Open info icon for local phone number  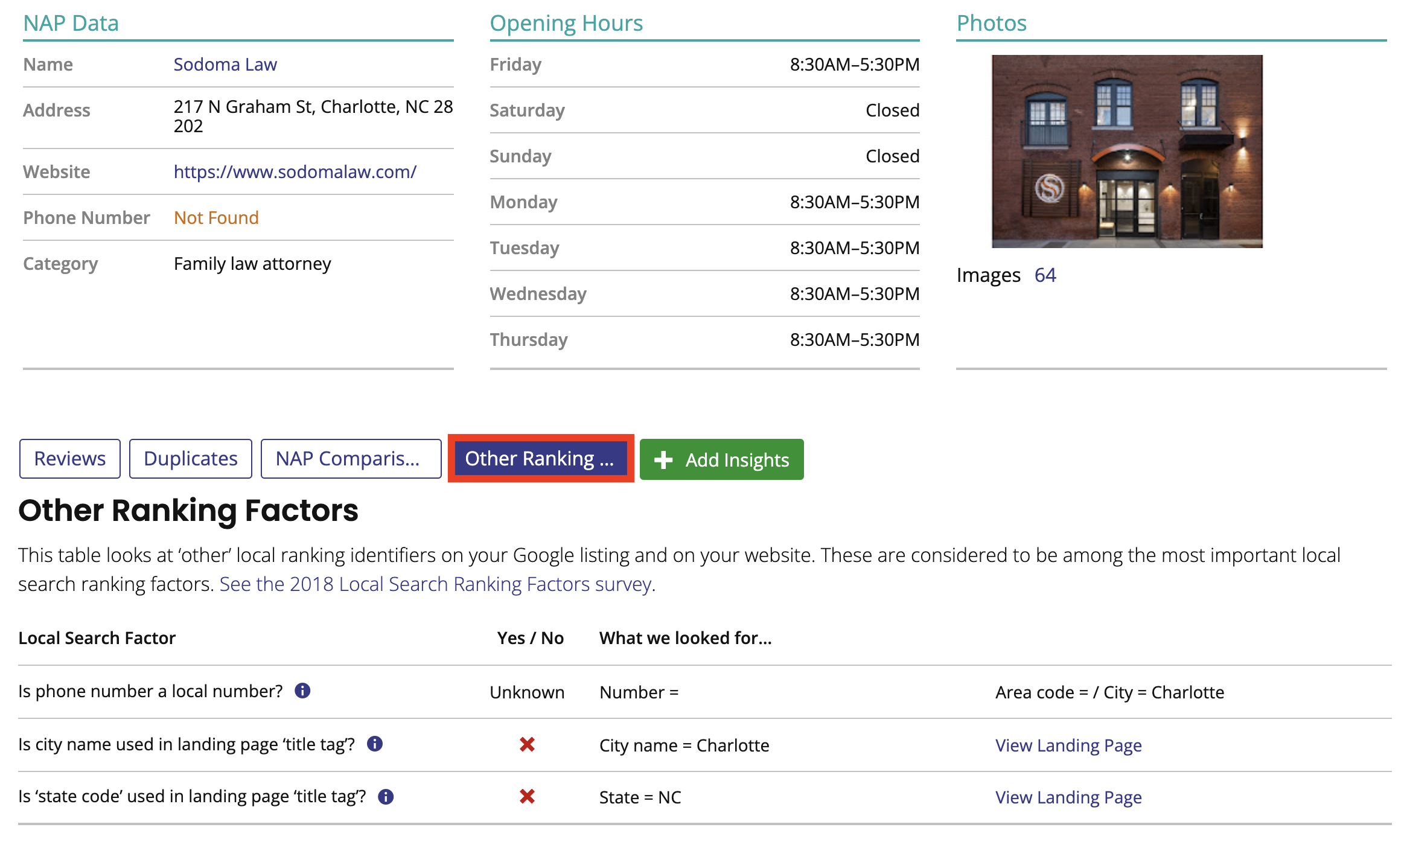(302, 691)
